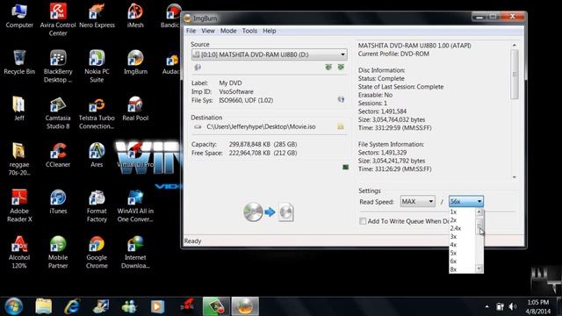Open the MAX read speed dropdown
The height and width of the screenshot is (316, 562).
[418, 201]
